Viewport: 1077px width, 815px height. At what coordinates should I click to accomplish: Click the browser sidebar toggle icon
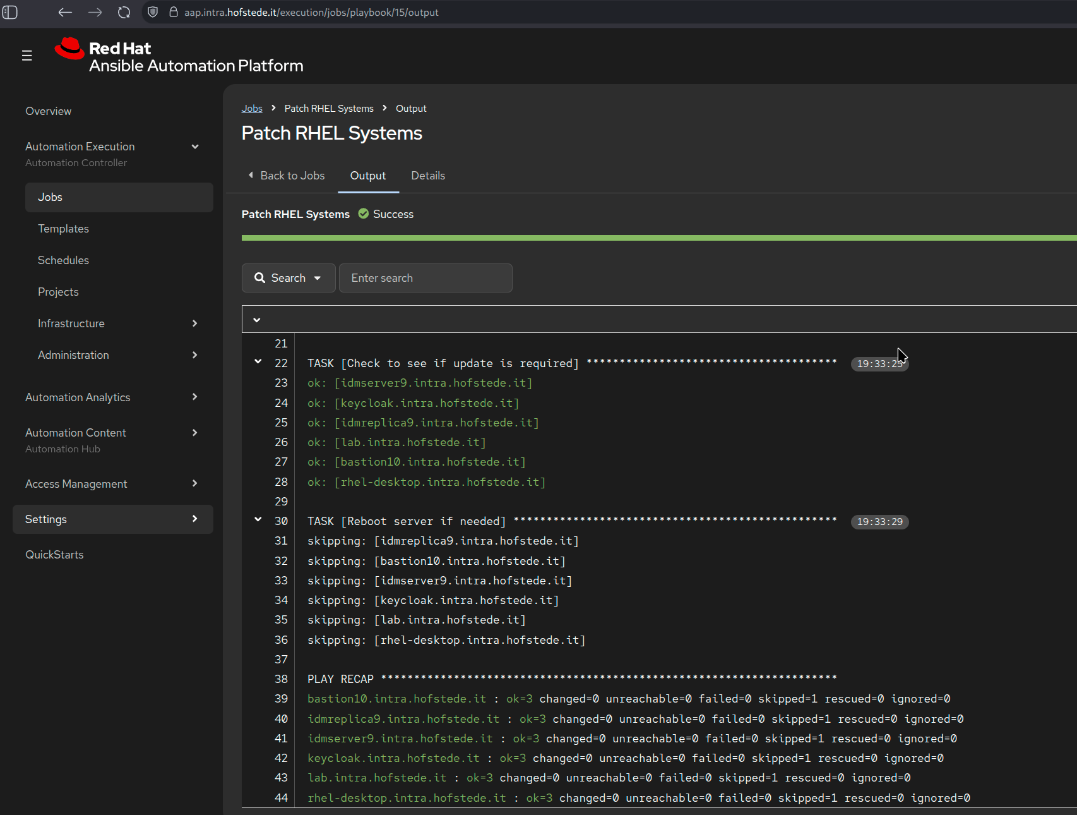coord(11,12)
